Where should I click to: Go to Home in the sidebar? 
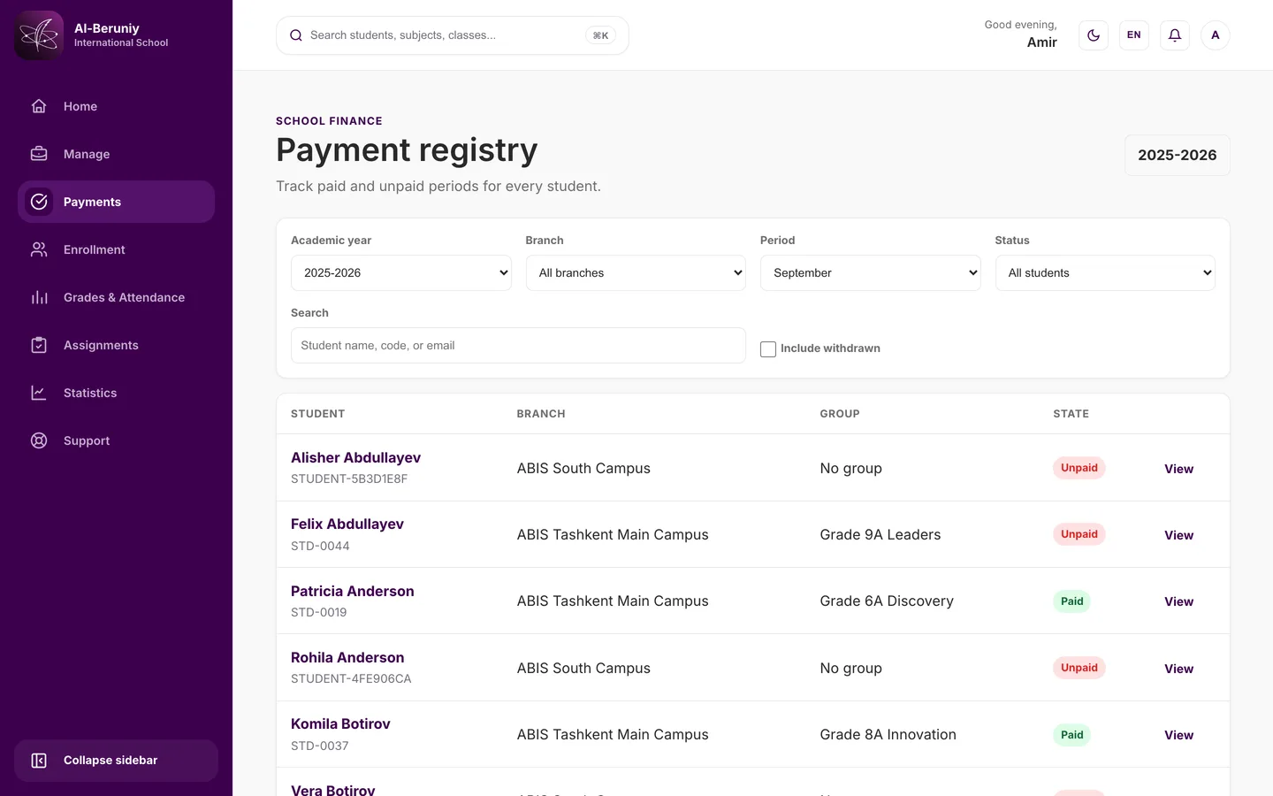[116, 106]
